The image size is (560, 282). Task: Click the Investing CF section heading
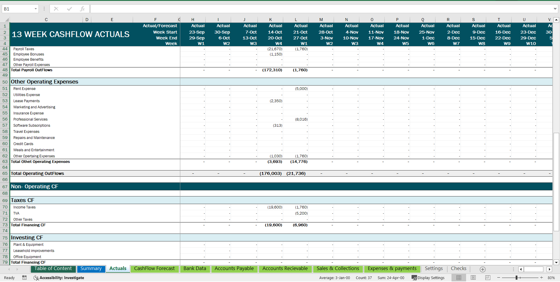point(27,238)
